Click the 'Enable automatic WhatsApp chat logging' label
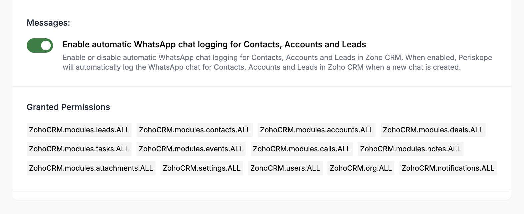 pyautogui.click(x=214, y=44)
